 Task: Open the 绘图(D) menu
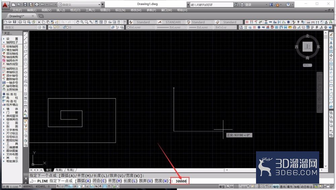tap(105, 10)
